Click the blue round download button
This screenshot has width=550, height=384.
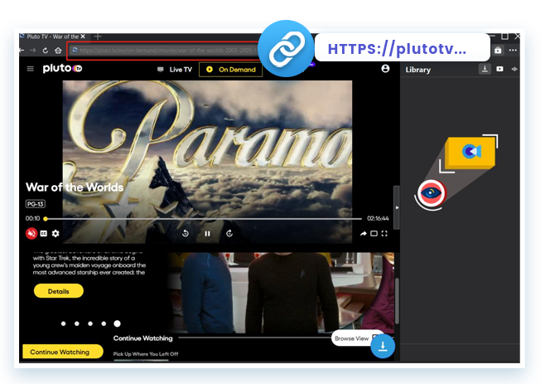tap(383, 346)
